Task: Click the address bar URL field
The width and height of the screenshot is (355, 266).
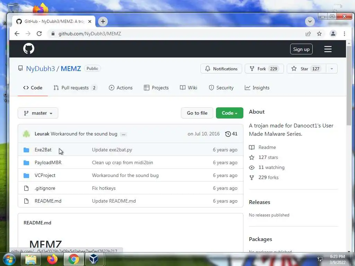Action: pyautogui.click(x=174, y=34)
